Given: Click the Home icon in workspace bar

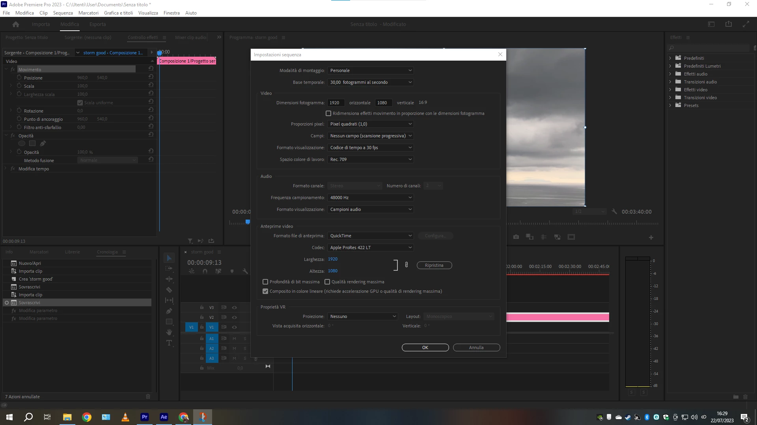Looking at the screenshot, I should pyautogui.click(x=16, y=24).
